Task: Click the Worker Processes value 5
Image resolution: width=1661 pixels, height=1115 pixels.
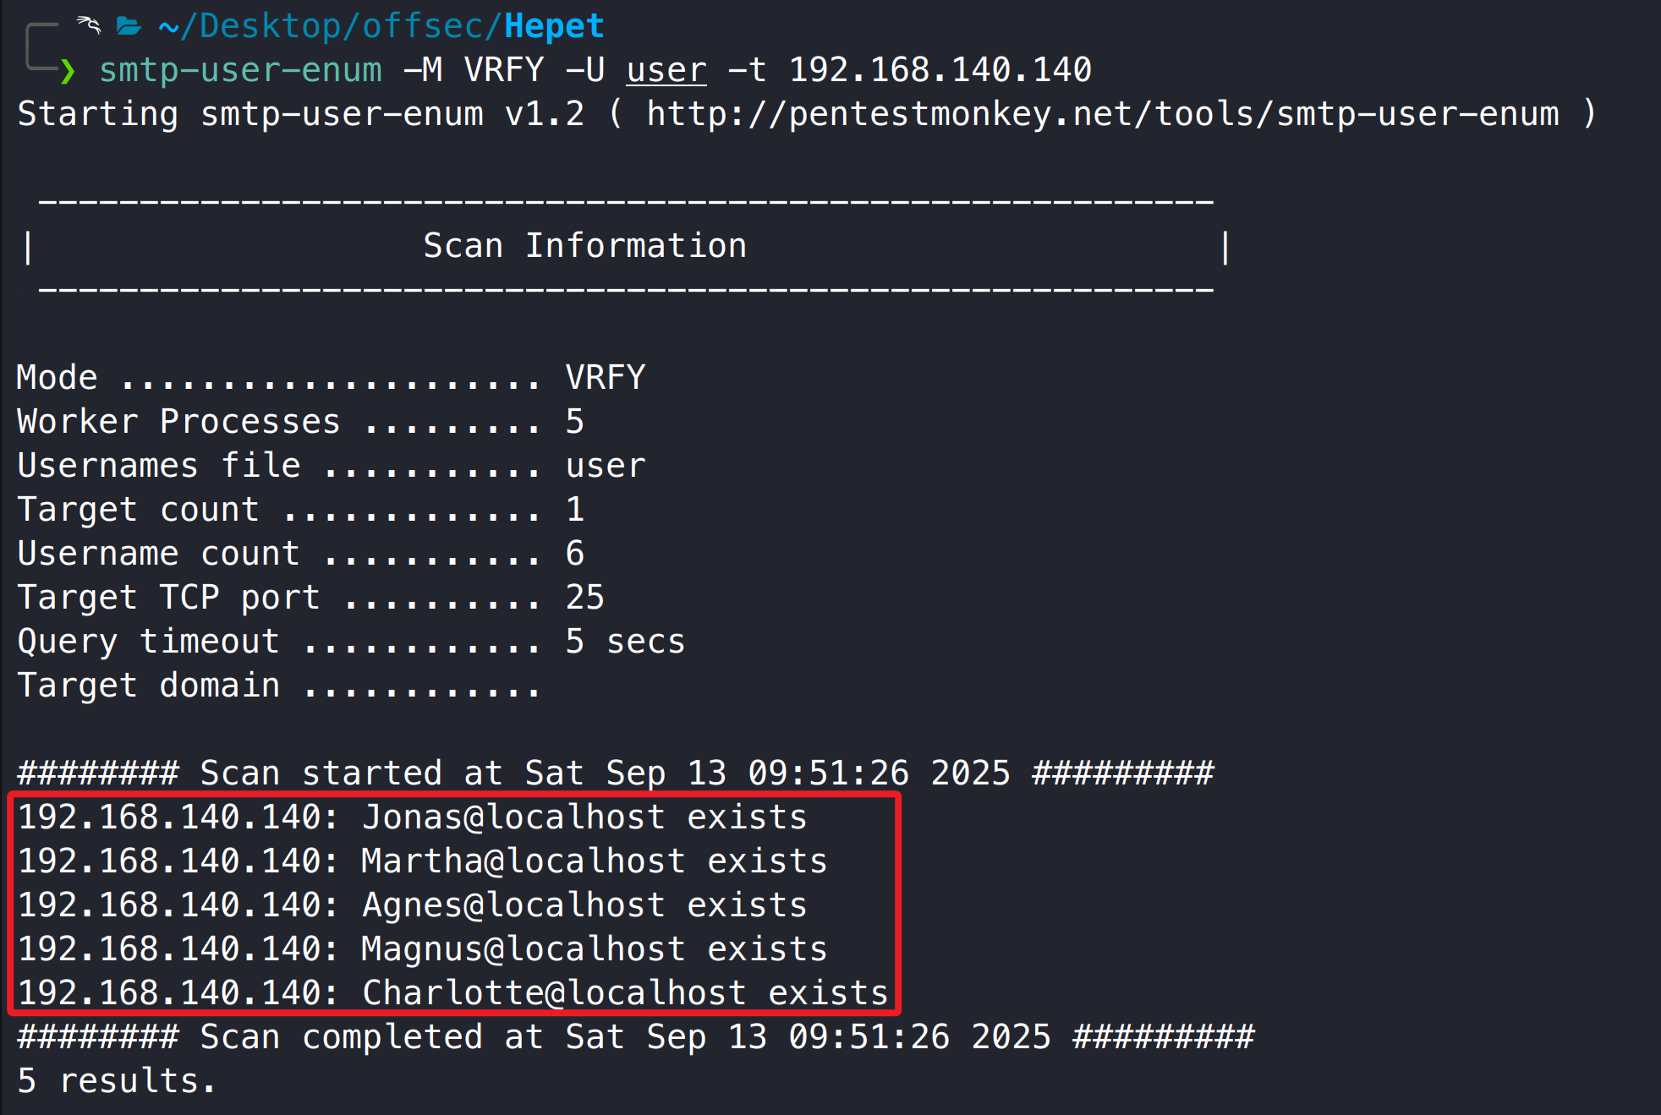Action: [575, 421]
